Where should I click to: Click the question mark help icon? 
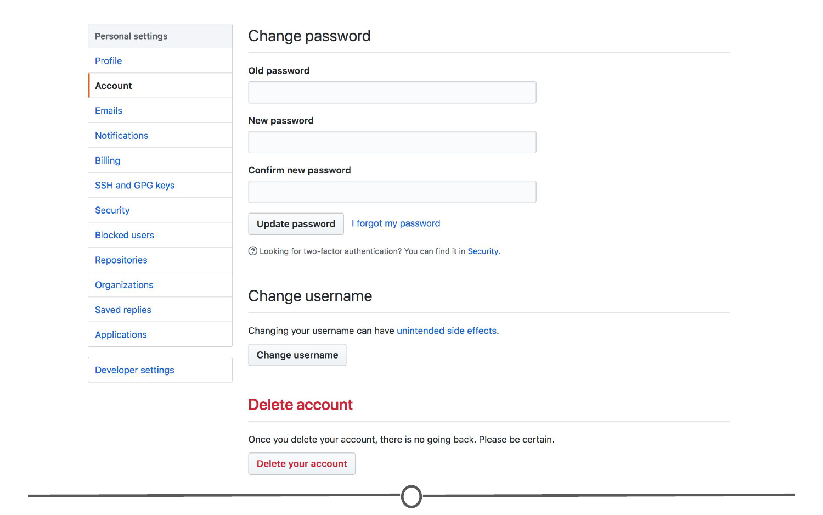coord(253,251)
